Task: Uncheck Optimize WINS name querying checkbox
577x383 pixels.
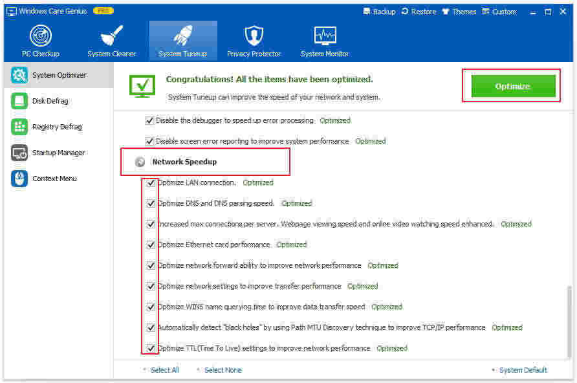Action: point(151,307)
